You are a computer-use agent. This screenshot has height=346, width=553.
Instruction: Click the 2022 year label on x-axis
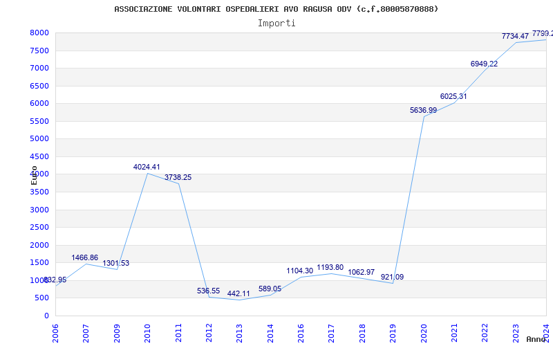tap(485, 334)
